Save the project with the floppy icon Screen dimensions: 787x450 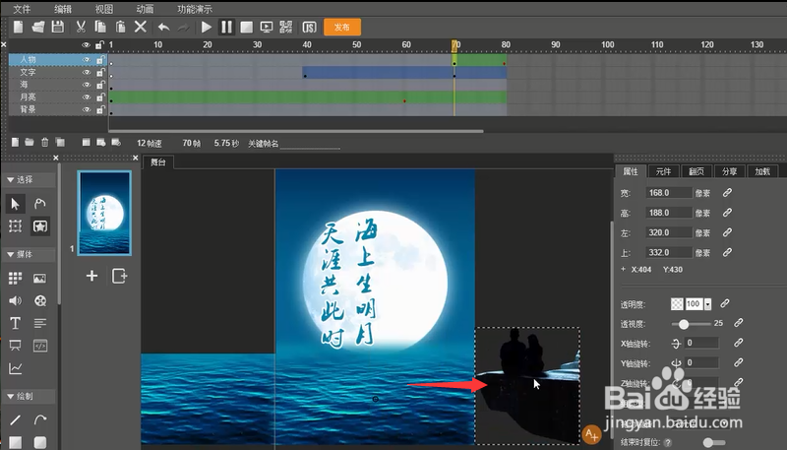coord(58,27)
